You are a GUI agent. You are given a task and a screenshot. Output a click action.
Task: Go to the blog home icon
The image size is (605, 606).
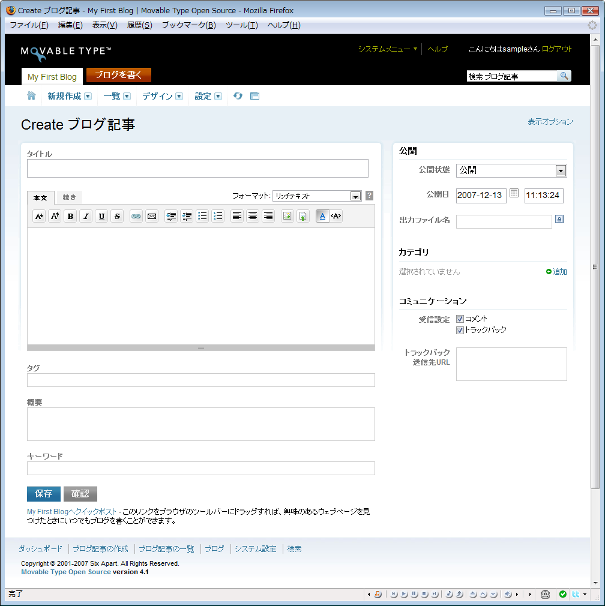31,96
